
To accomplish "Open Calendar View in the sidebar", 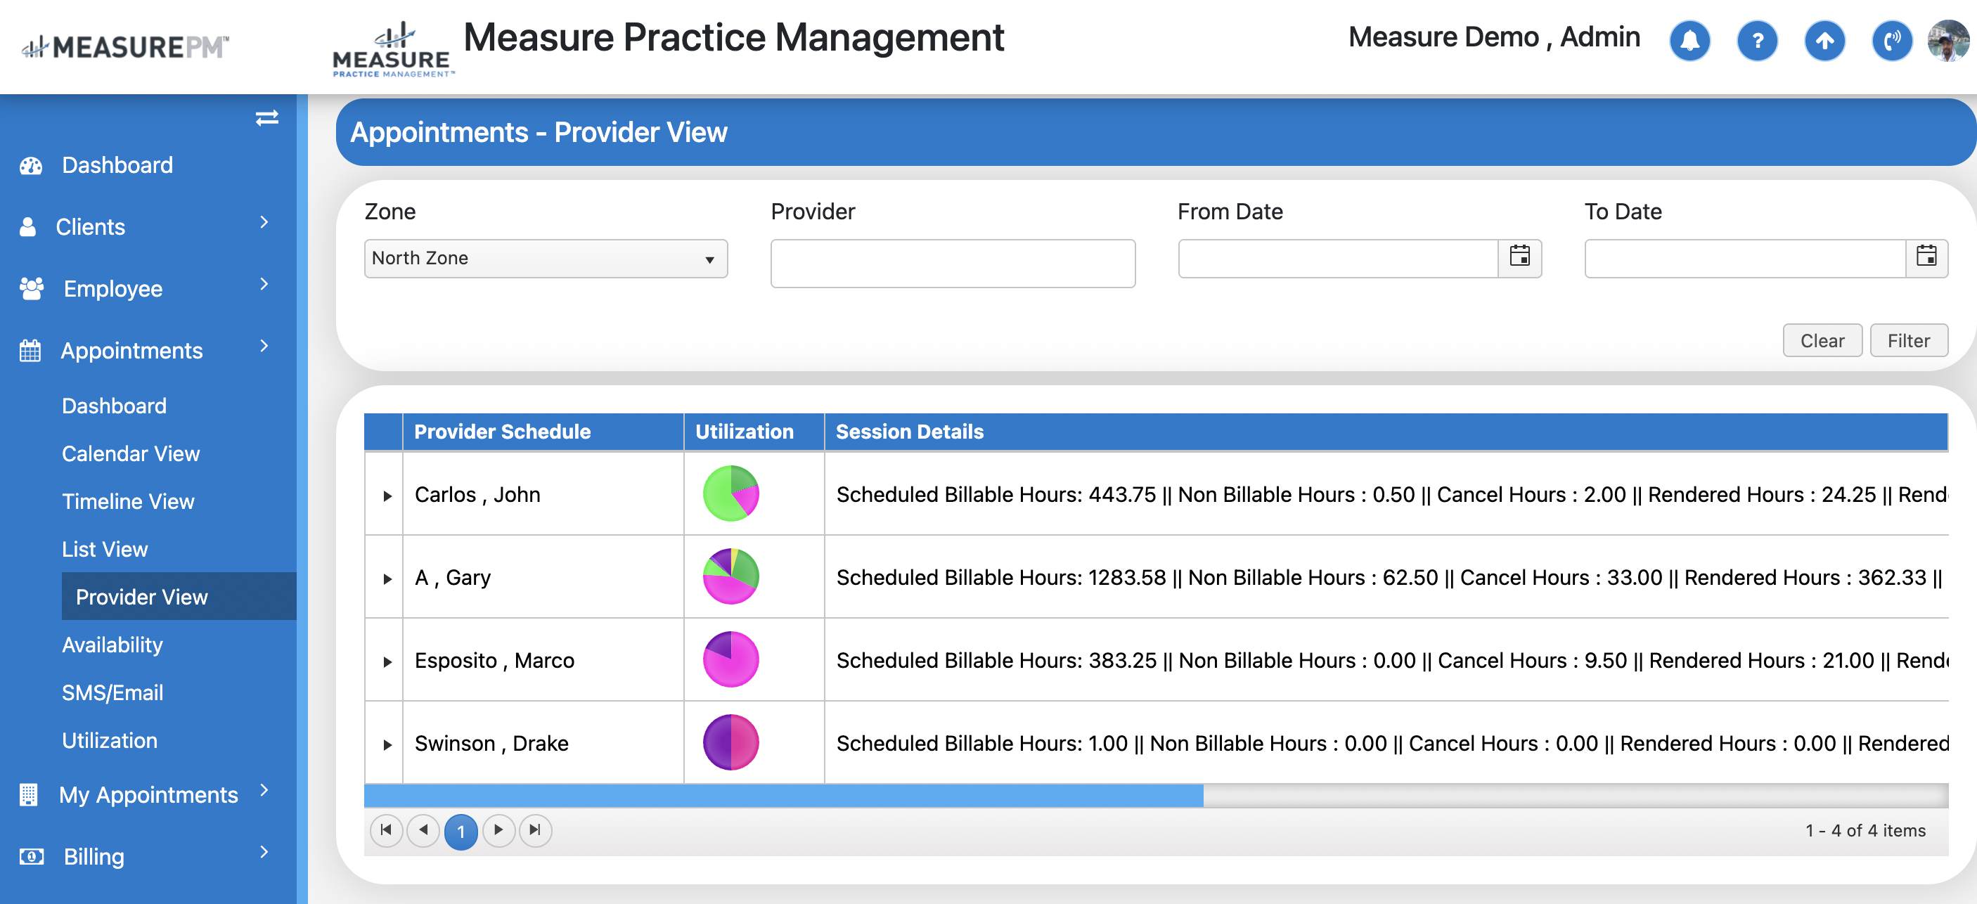I will point(131,453).
